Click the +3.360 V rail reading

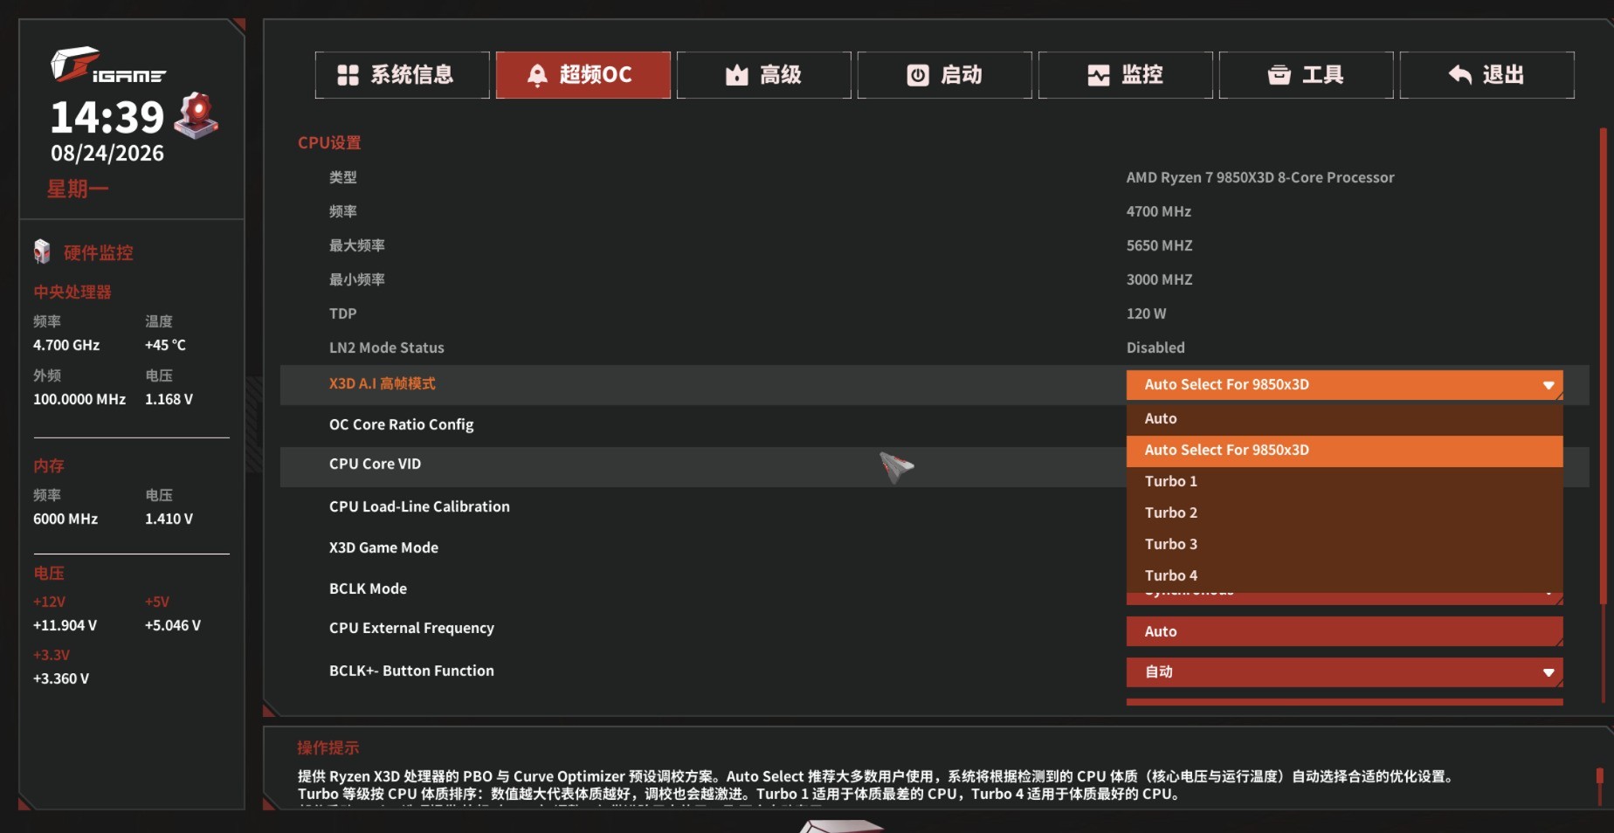click(61, 678)
